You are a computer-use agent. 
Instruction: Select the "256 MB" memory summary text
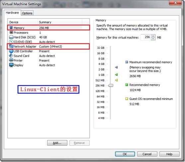click(x=44, y=28)
